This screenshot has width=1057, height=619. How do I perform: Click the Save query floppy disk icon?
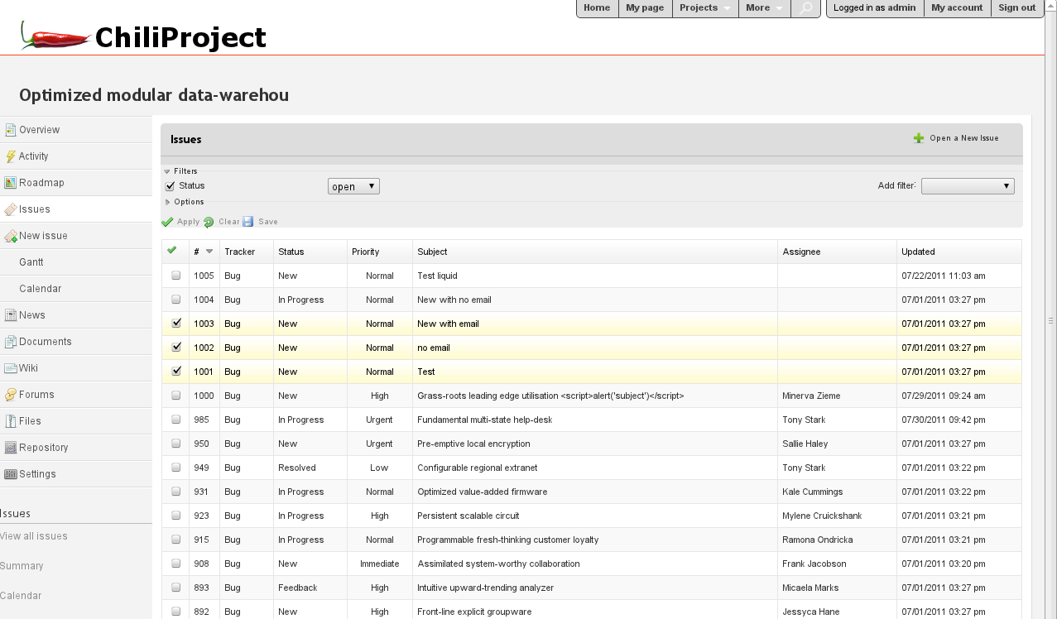point(248,222)
